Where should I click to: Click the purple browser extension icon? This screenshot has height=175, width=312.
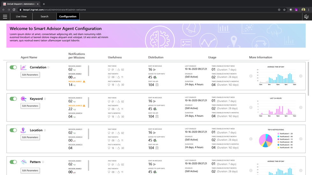[x=296, y=10]
